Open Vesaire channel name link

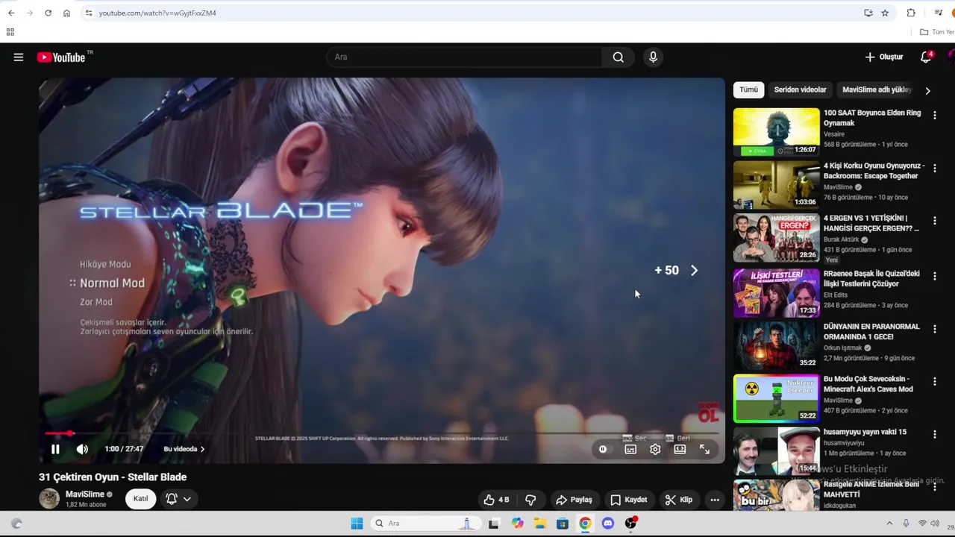[834, 134]
